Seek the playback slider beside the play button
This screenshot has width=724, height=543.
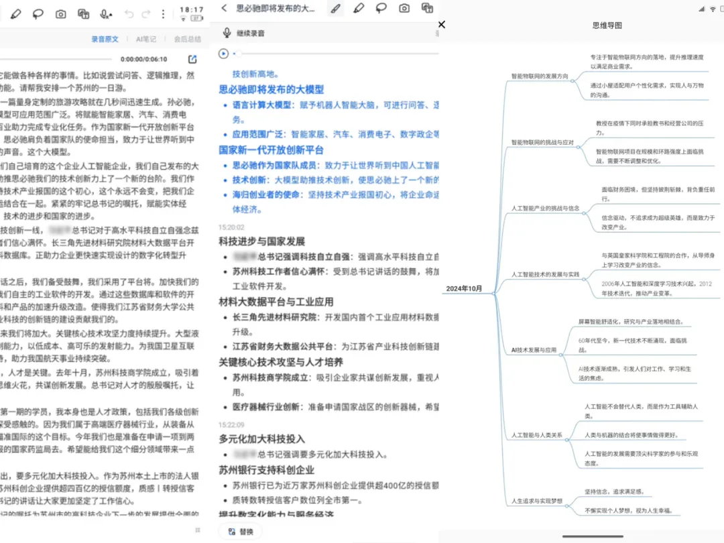[x=336, y=54]
